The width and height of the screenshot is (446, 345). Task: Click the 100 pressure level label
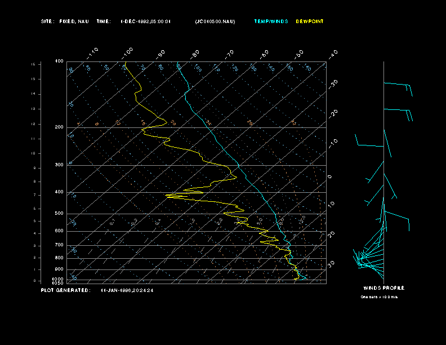point(59,61)
